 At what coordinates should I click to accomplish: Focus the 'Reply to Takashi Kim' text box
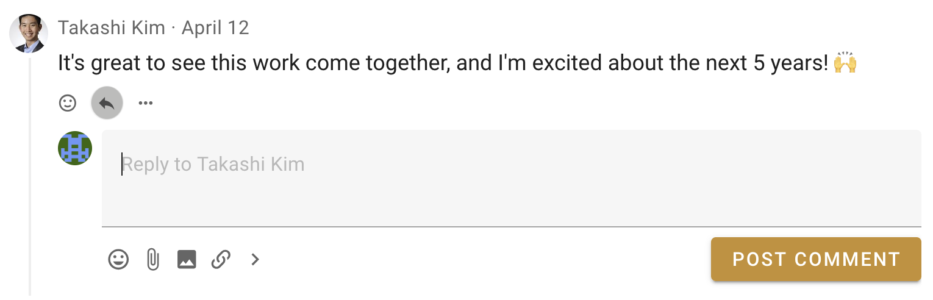pos(511,177)
